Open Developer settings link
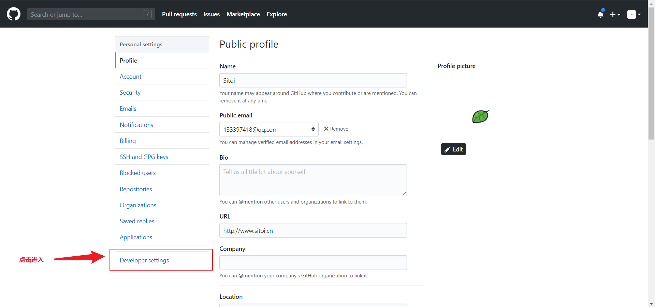655x307 pixels. 162,260
